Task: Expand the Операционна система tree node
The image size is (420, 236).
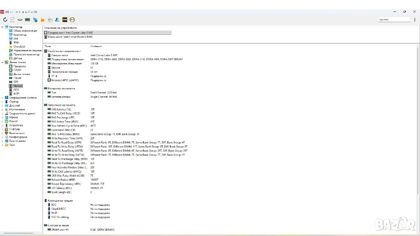Action: pos(2,98)
